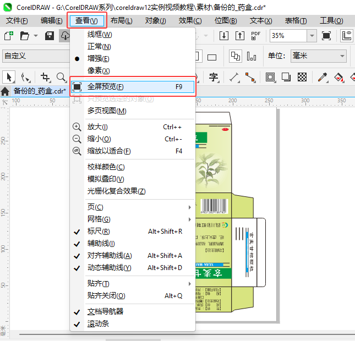The height and width of the screenshot is (341, 355).
Task: Select the Connector tool
Action: [250, 78]
